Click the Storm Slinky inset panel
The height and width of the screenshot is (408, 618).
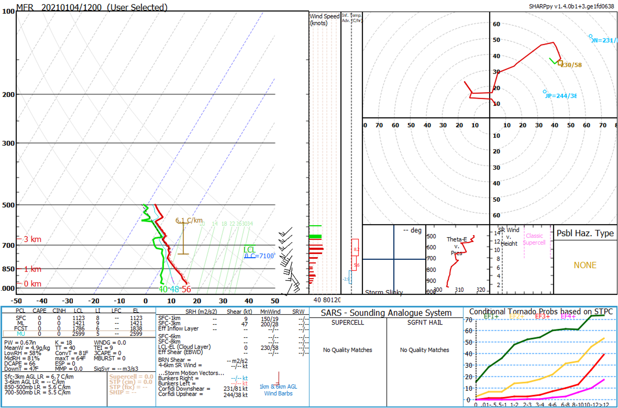point(394,259)
